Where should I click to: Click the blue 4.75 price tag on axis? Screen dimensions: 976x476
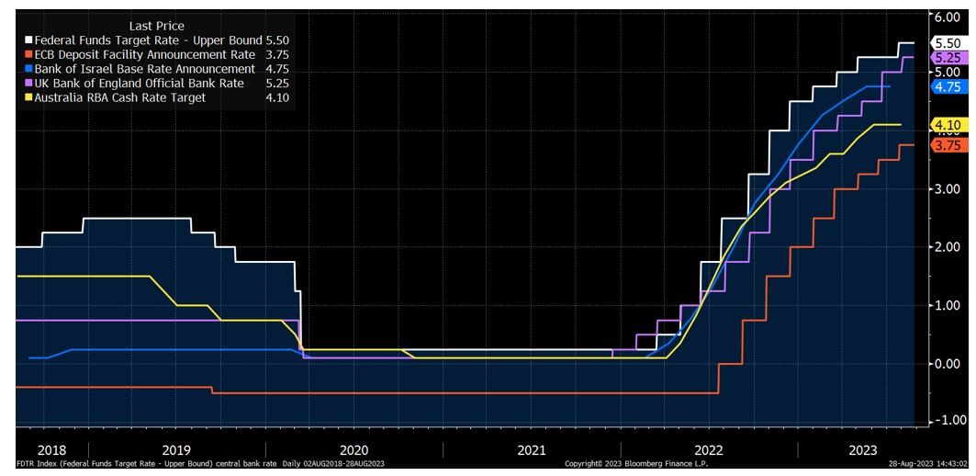(950, 86)
